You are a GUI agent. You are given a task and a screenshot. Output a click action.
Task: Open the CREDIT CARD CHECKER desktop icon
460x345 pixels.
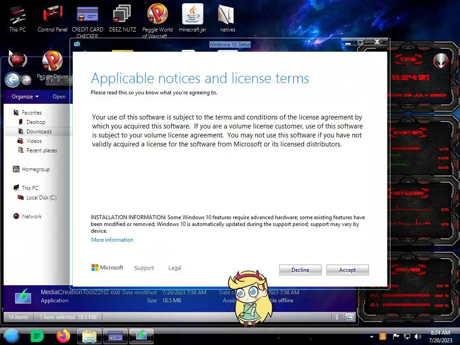(x=88, y=21)
